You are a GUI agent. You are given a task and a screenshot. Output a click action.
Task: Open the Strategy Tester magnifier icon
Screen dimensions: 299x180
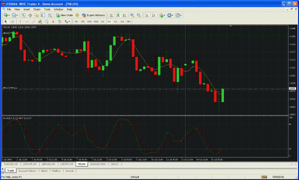tap(50, 15)
